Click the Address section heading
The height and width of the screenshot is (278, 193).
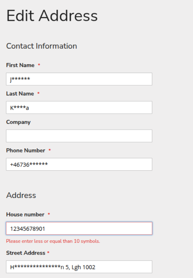[x=21, y=195]
